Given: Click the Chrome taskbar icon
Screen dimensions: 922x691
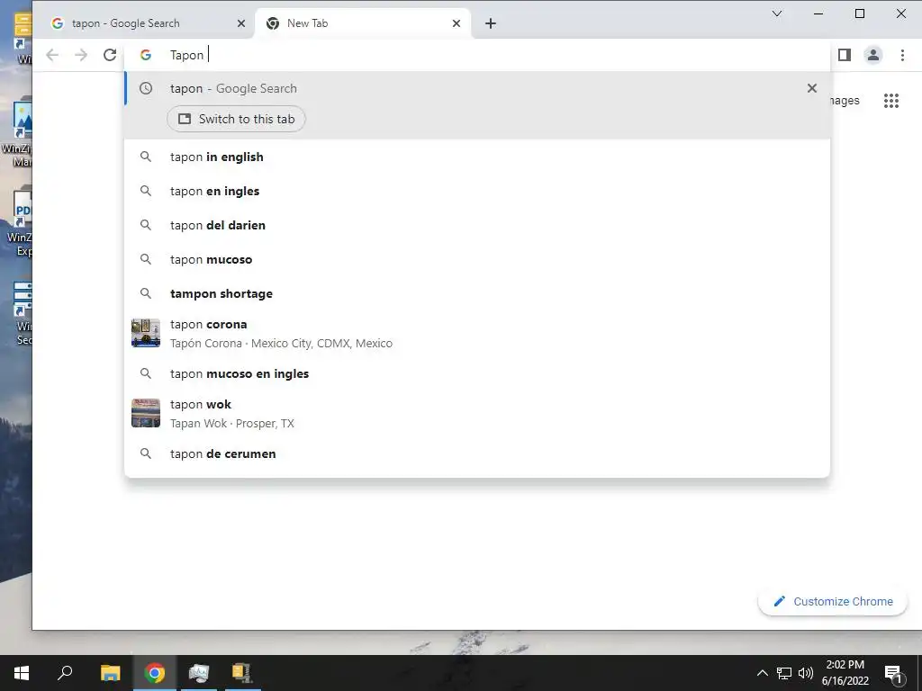Looking at the screenshot, I should [x=155, y=673].
